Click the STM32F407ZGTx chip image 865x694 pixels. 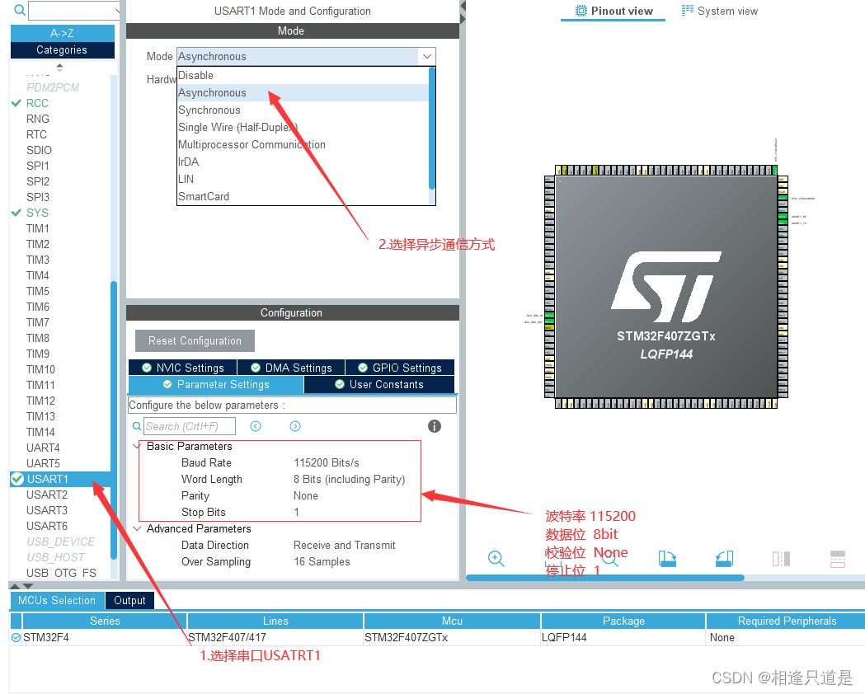point(665,287)
